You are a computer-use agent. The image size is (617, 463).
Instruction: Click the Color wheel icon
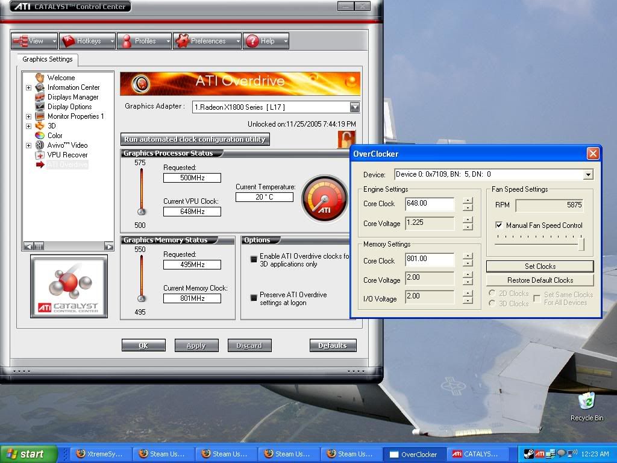40,136
